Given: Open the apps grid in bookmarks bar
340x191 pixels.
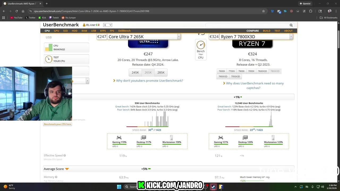Looking at the screenshot, I should click(3, 18).
